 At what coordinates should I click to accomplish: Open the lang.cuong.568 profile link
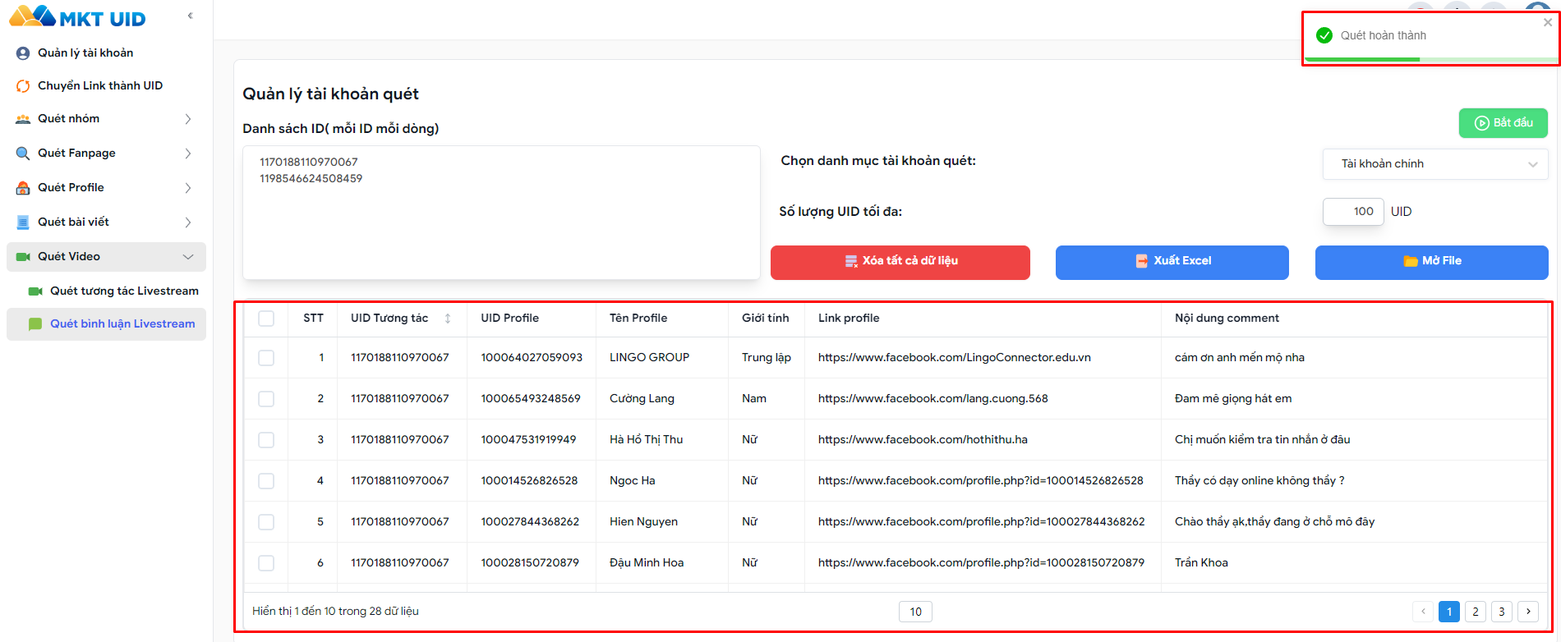(x=933, y=399)
